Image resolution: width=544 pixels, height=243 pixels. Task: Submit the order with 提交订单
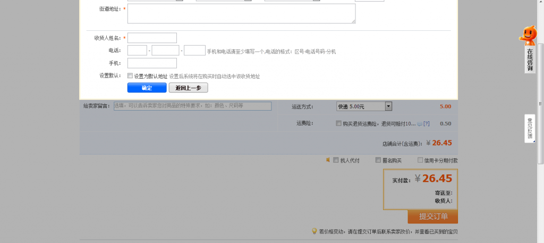point(432,216)
